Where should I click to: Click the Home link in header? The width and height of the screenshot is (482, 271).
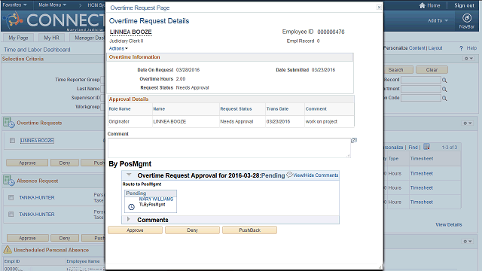pos(434,5)
